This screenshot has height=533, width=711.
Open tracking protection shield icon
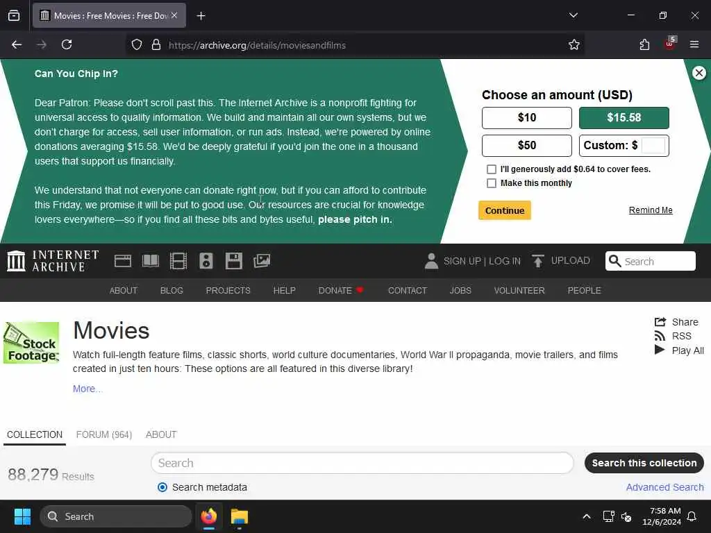tap(137, 45)
